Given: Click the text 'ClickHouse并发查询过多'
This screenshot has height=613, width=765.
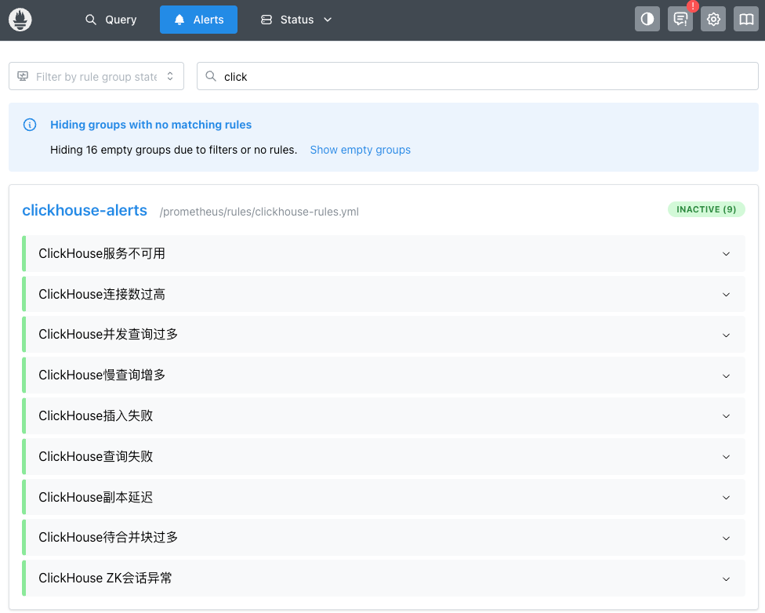Looking at the screenshot, I should (108, 334).
